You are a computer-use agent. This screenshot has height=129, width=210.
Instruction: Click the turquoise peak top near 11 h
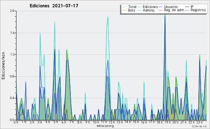[108, 17]
